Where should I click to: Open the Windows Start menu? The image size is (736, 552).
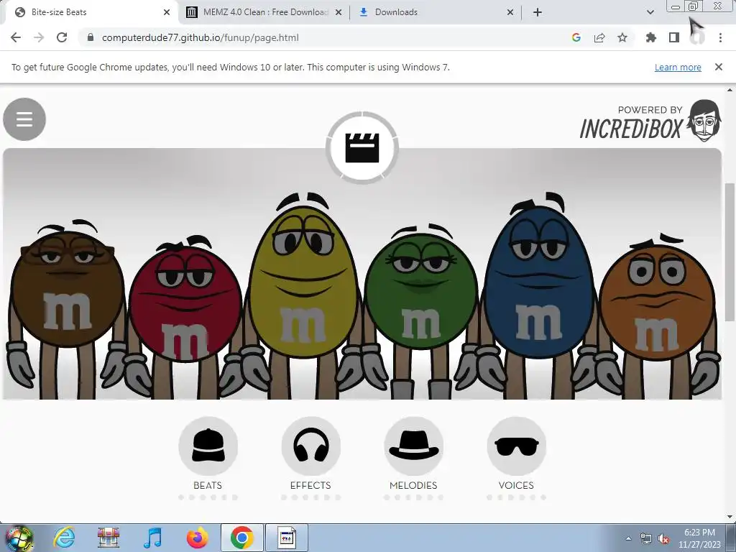[19, 538]
